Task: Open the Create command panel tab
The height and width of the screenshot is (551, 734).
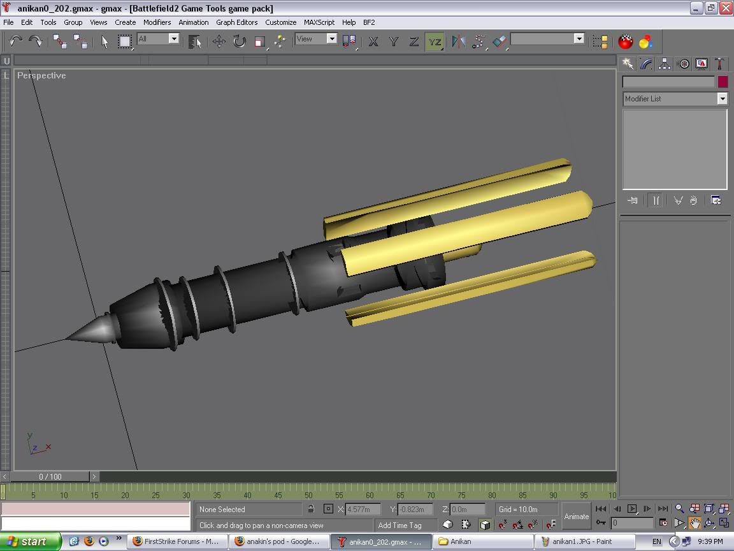Action: pos(628,64)
